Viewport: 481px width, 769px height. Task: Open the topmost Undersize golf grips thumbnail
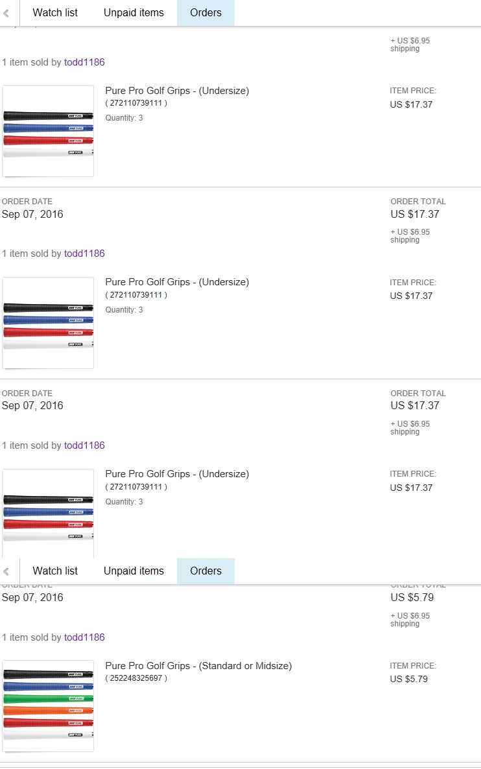tap(48, 131)
